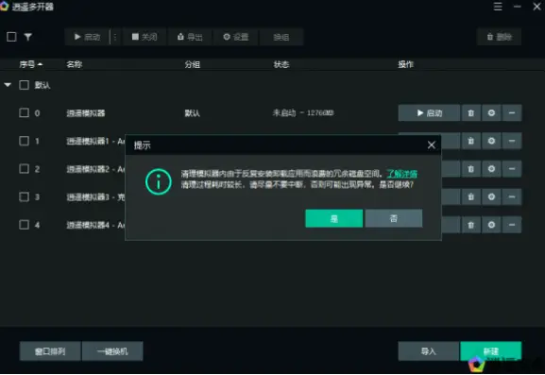Screen dimensions: 545x375
Task: Click the 窗口排列 button
Action: point(50,351)
